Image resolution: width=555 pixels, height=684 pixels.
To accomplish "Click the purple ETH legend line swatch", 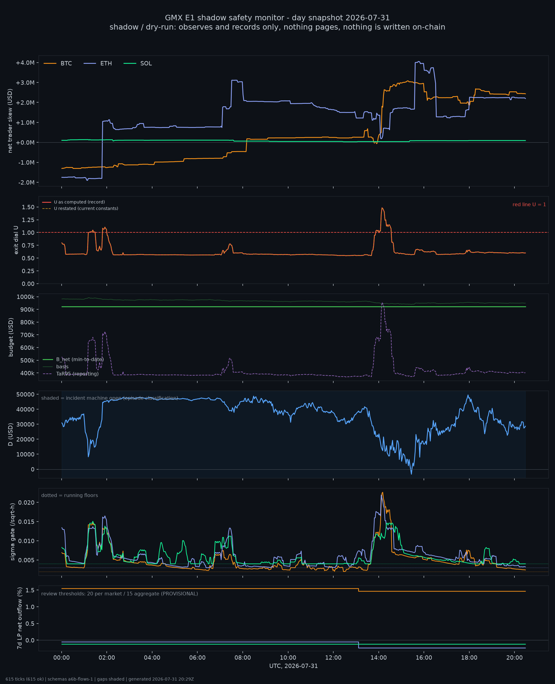I will (90, 64).
